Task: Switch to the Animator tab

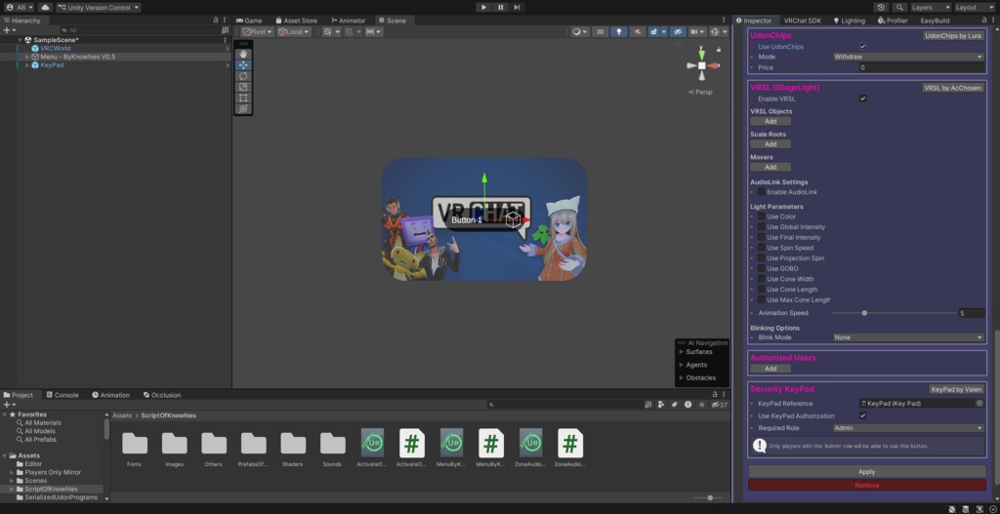Action: pos(349,20)
